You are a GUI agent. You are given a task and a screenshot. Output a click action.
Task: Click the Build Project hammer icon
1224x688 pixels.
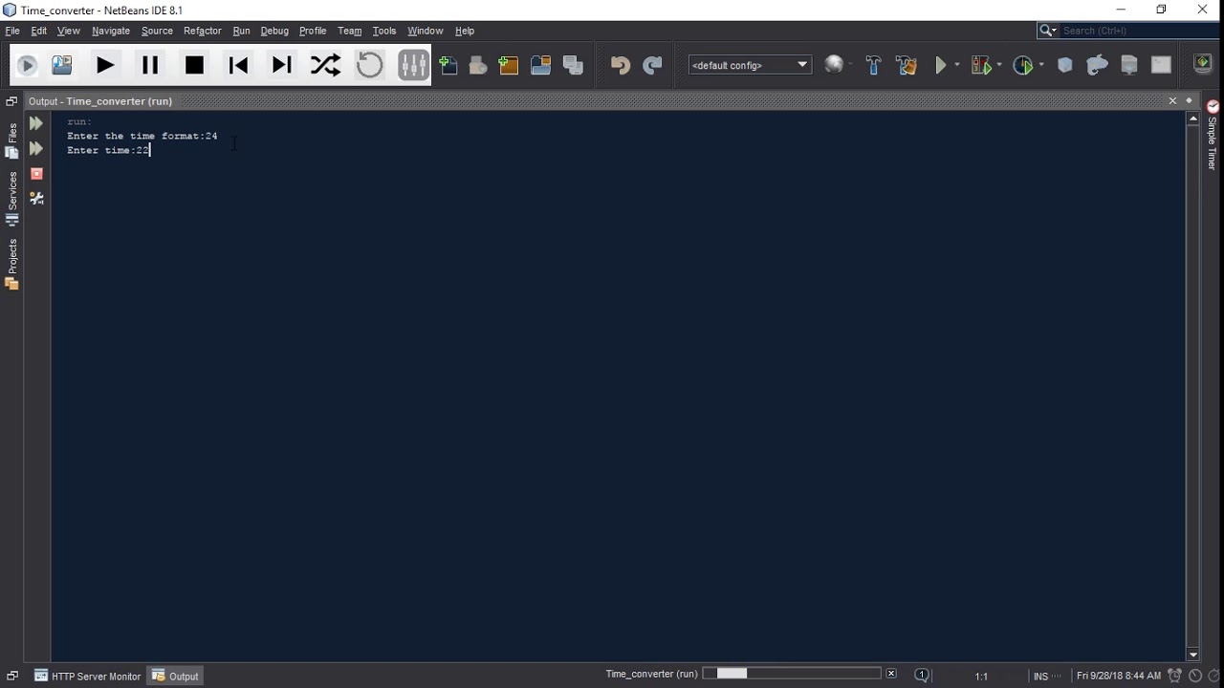873,65
